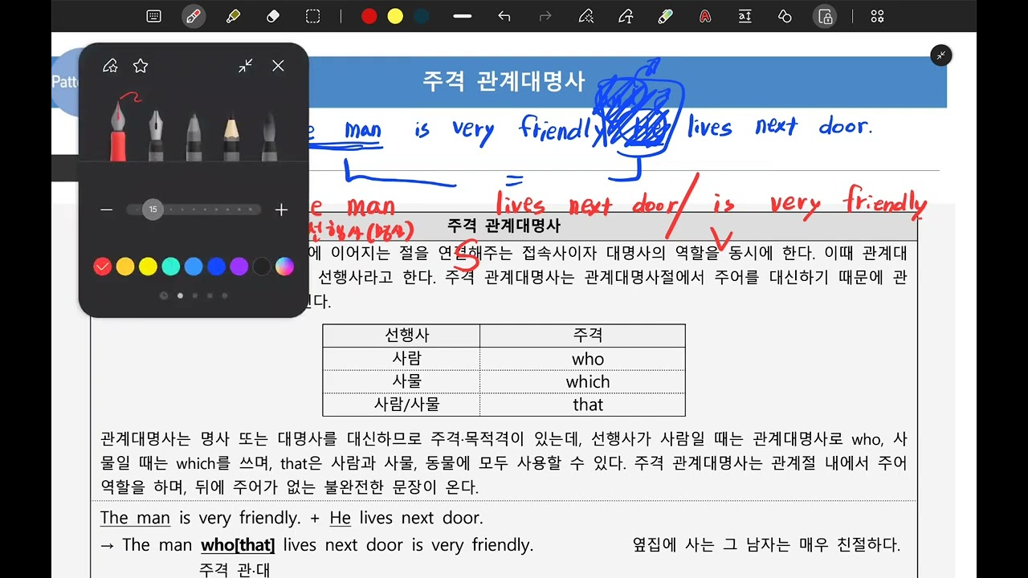Switch to third palette page dot

tap(210, 295)
